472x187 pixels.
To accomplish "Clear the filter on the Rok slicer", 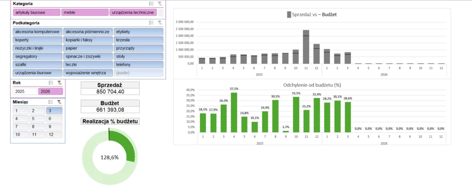I will point(59,83).
